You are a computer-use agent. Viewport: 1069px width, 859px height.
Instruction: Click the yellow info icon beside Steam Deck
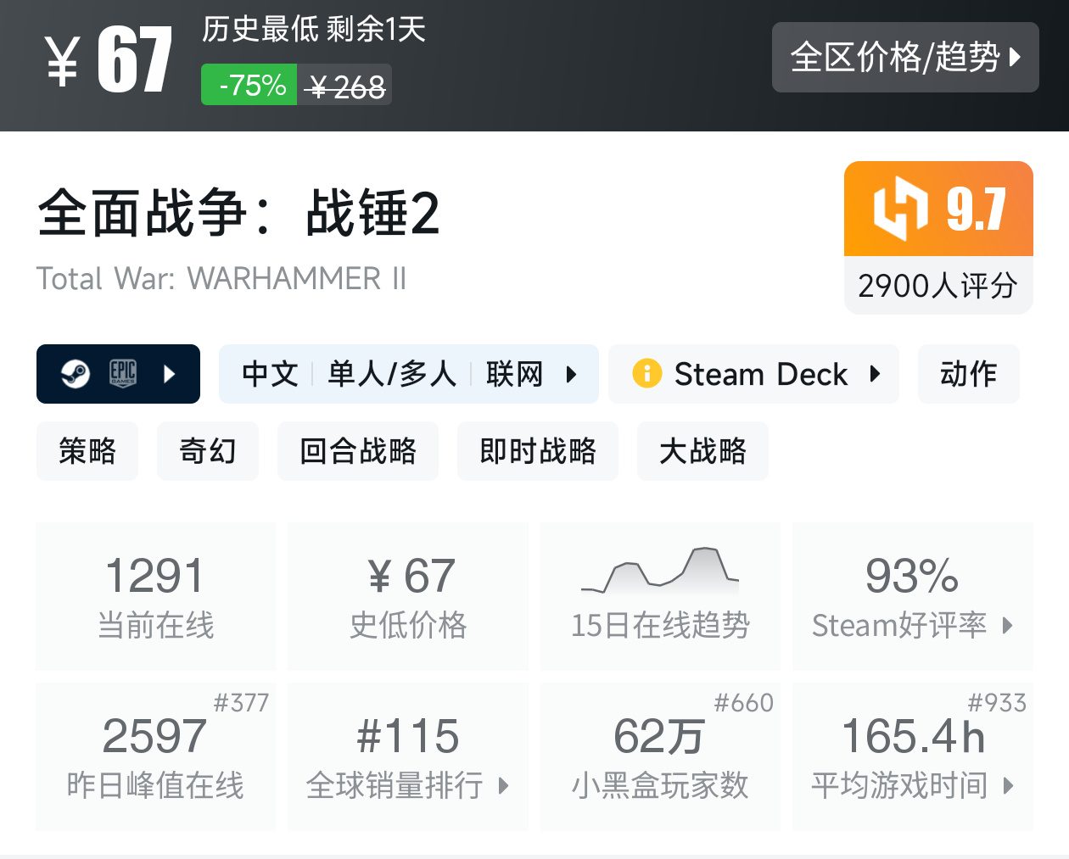click(x=647, y=373)
